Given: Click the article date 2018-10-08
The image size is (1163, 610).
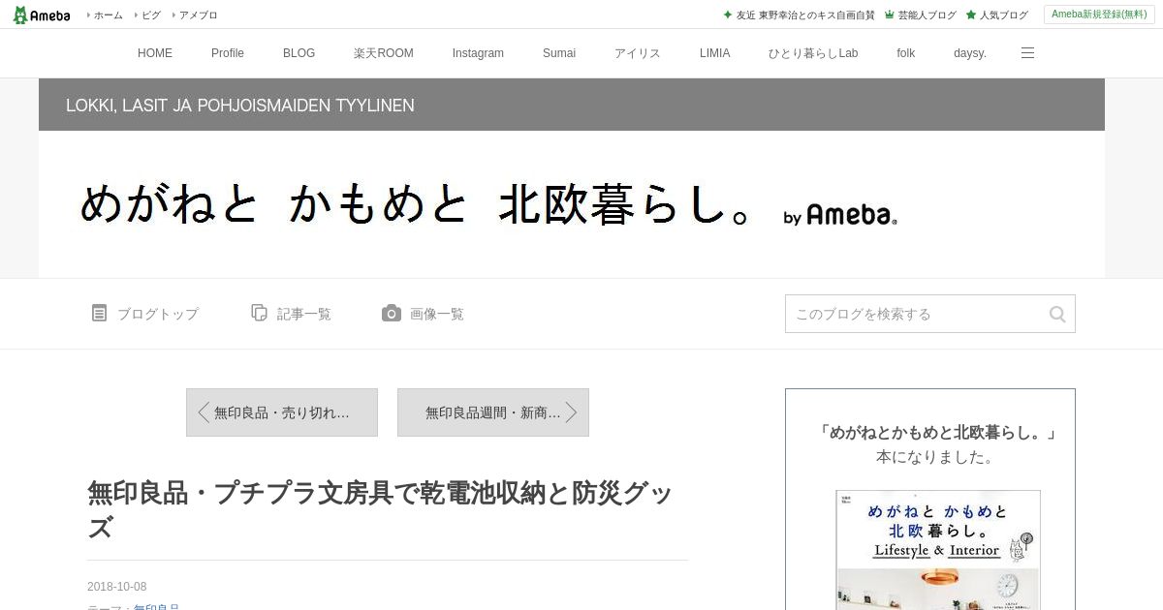Looking at the screenshot, I should (x=117, y=587).
